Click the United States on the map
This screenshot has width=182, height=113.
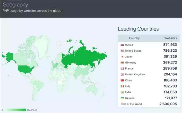click(x=26, y=69)
